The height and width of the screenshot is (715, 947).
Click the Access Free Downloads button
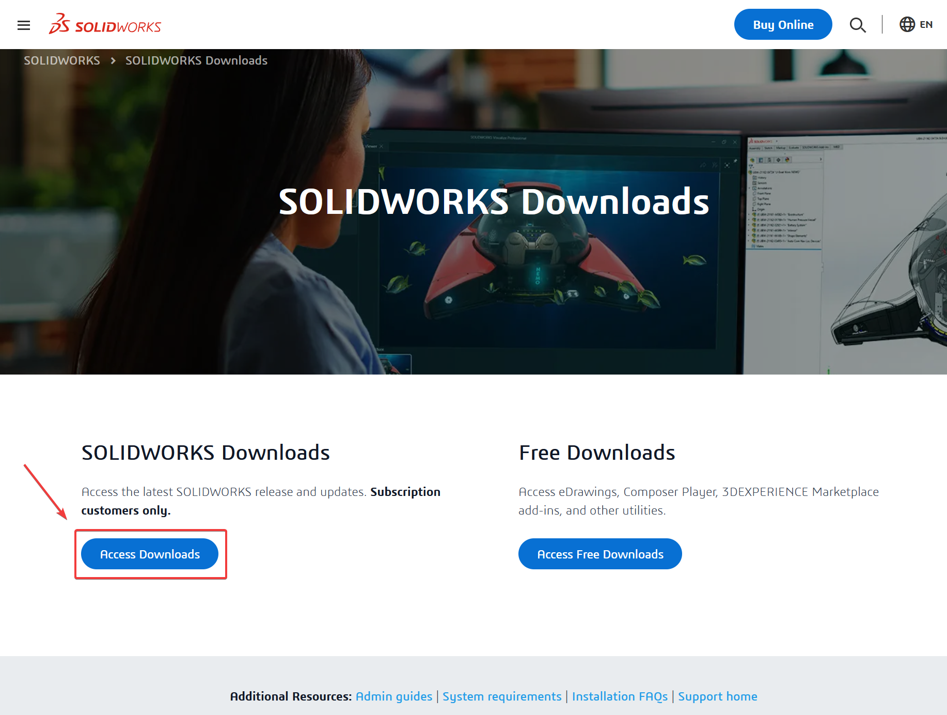[600, 554]
